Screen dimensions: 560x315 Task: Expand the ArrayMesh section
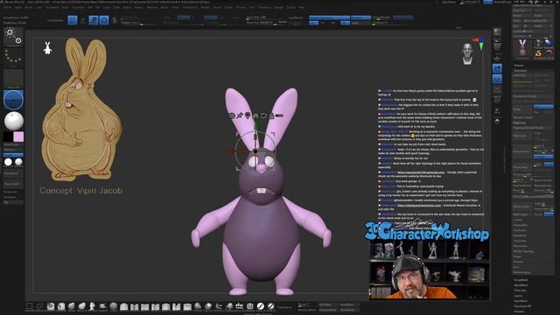click(x=521, y=280)
